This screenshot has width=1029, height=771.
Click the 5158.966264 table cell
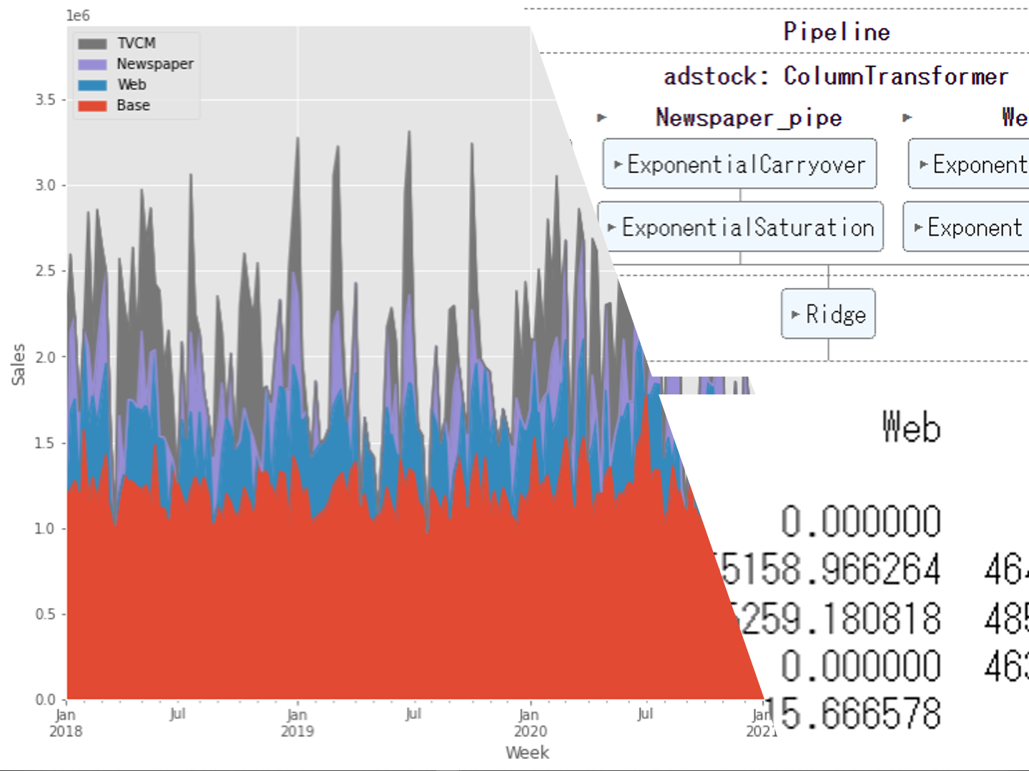click(829, 569)
